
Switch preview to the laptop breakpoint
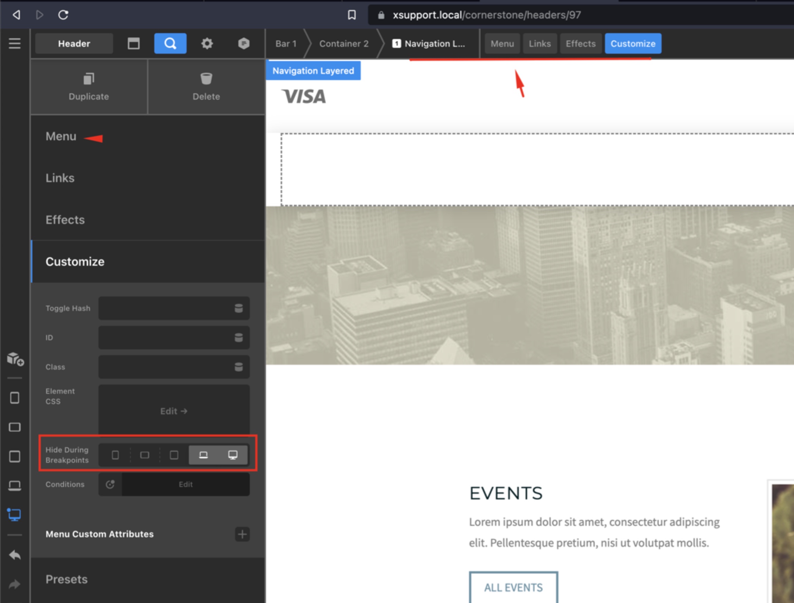coord(15,485)
